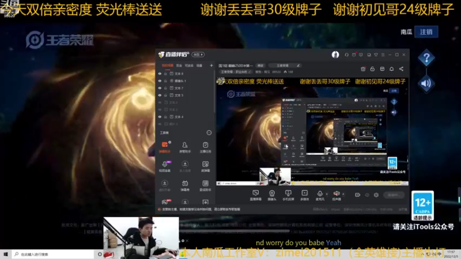Image resolution: width=461 pixels, height=259 pixels.
Task: Open the settings gear beside start-stream button
Action: click(376, 195)
